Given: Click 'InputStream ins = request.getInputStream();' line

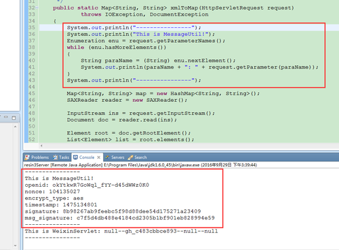Looking at the screenshot, I should tap(140, 113).
